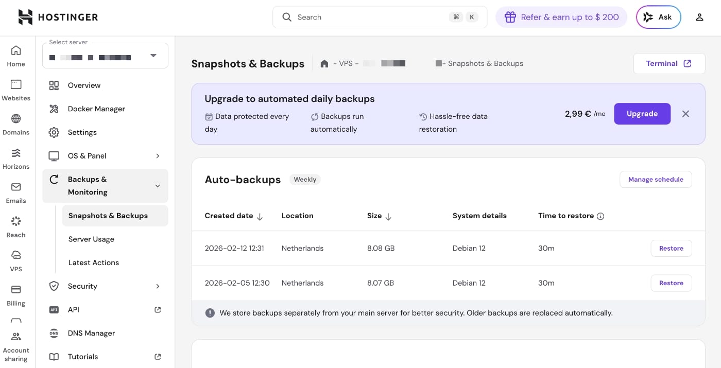
Task: Open the account profile icon top right
Action: point(699,17)
